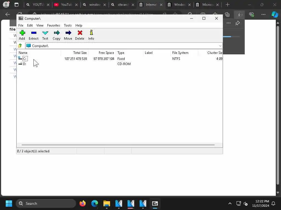
Task: Open the clock showing 12:22 PM
Action: (x=262, y=201)
